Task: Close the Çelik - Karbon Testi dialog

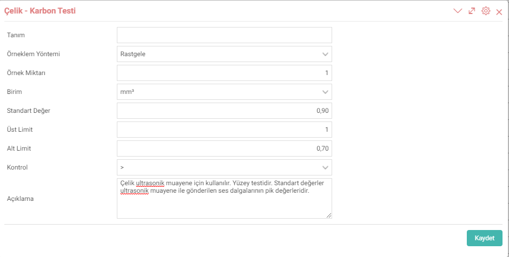Action: [499, 12]
